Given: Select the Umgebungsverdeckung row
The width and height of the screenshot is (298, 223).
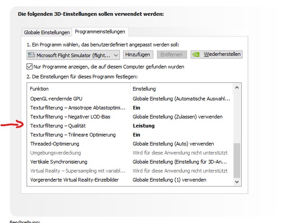Looking at the screenshot, I should 130,153.
